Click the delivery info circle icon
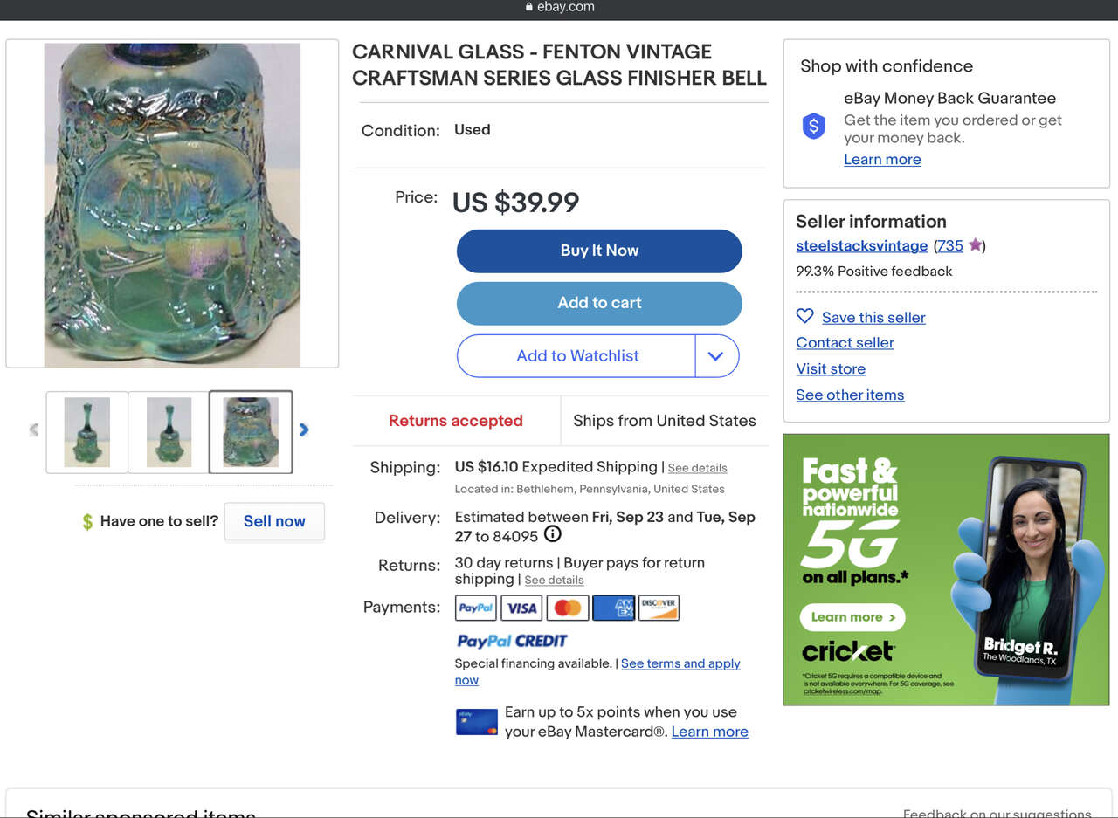This screenshot has width=1118, height=818. click(553, 534)
